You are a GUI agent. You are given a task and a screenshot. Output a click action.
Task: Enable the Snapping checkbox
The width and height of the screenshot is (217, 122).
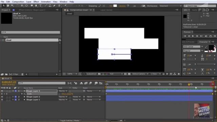click(87, 6)
